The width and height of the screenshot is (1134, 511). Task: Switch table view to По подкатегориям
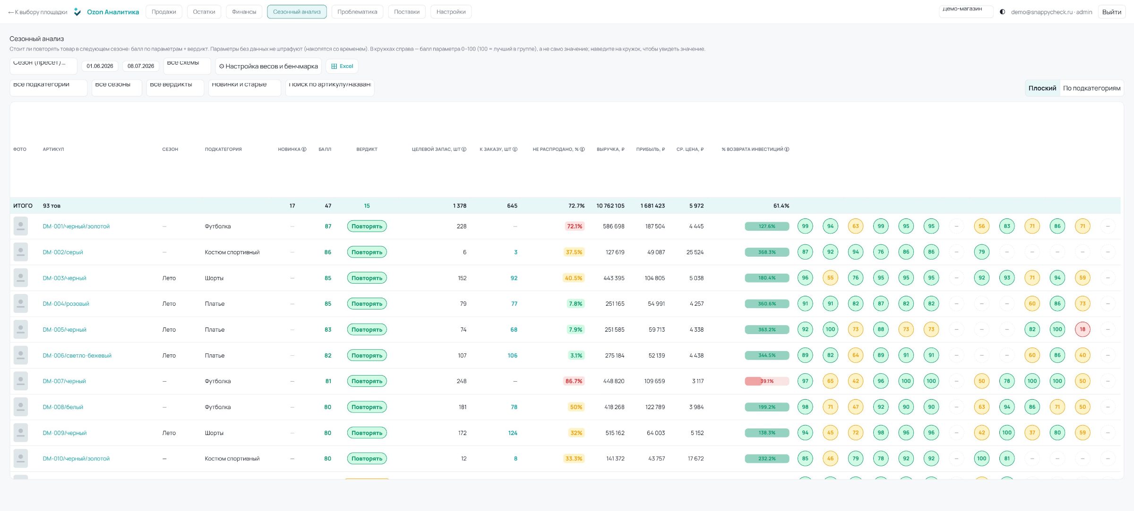(1091, 88)
